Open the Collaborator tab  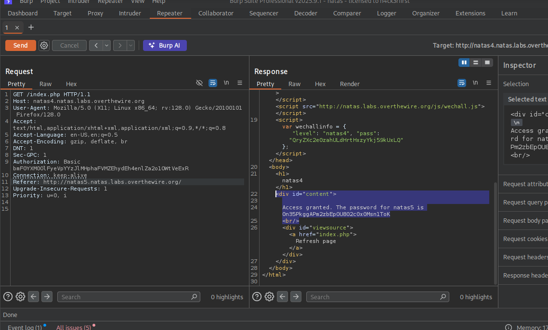pyautogui.click(x=216, y=13)
